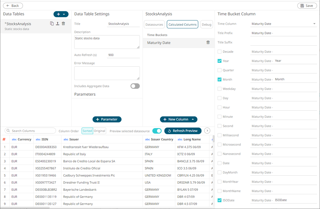Click the Currency column header
This screenshot has width=320, height=209.
tap(22, 140)
